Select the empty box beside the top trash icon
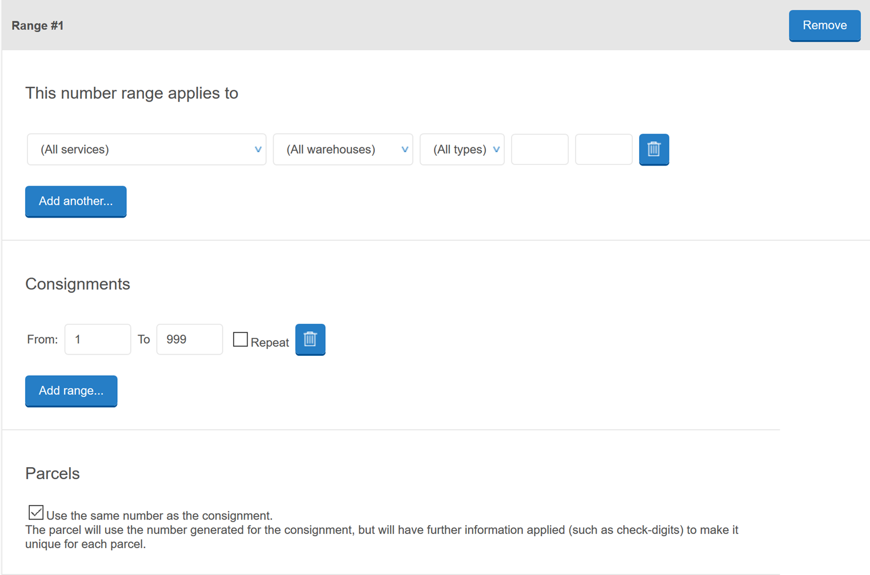The height and width of the screenshot is (575, 870). pyautogui.click(x=603, y=150)
